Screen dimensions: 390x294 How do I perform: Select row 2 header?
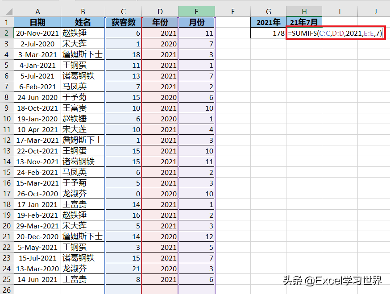[x=7, y=33]
